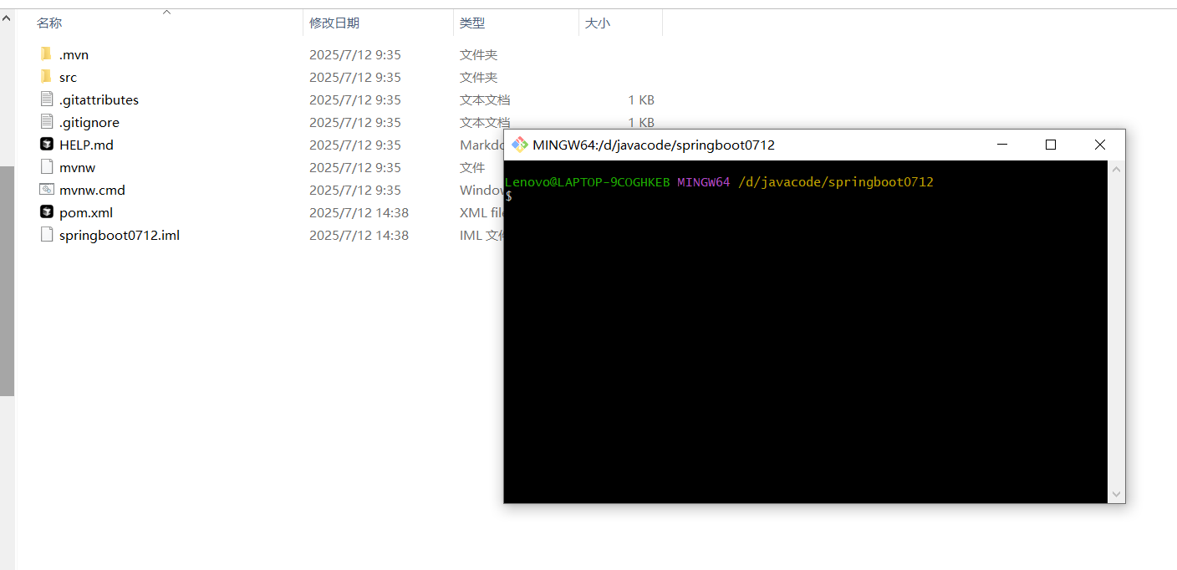Click the Explorer left pane scrollbar thumb
The image size is (1177, 570).
(7, 280)
